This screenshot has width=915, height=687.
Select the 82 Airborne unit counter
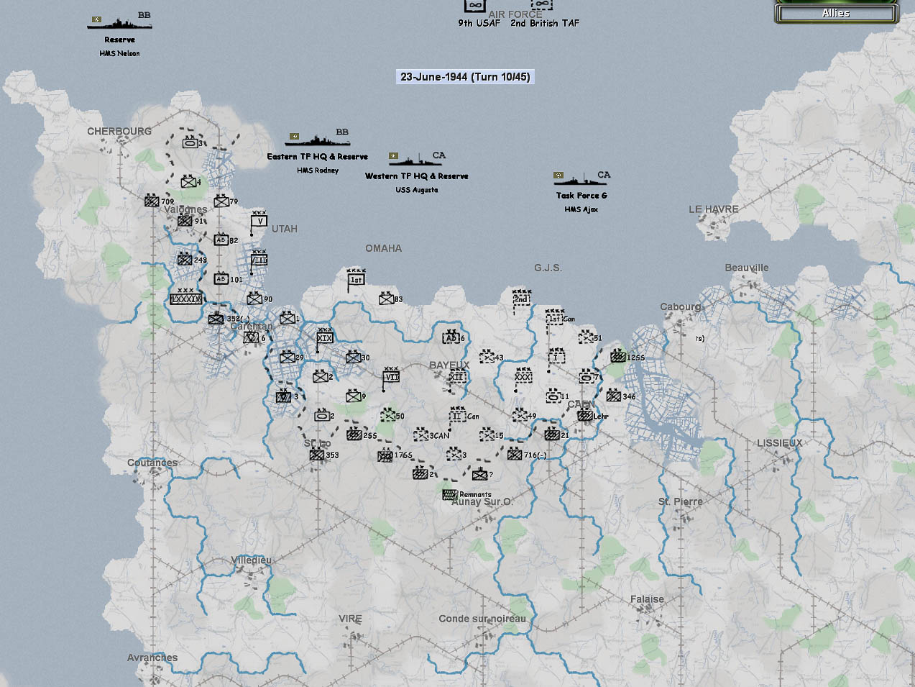pyautogui.click(x=221, y=240)
